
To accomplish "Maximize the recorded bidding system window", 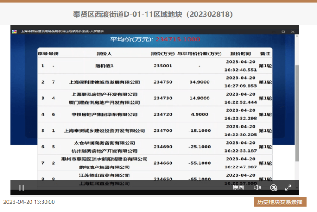I will 283,32.
